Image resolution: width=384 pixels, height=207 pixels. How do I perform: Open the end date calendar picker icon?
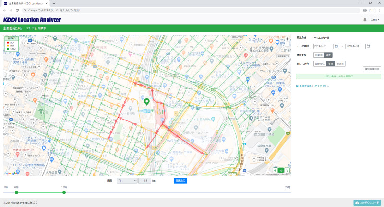368,46
